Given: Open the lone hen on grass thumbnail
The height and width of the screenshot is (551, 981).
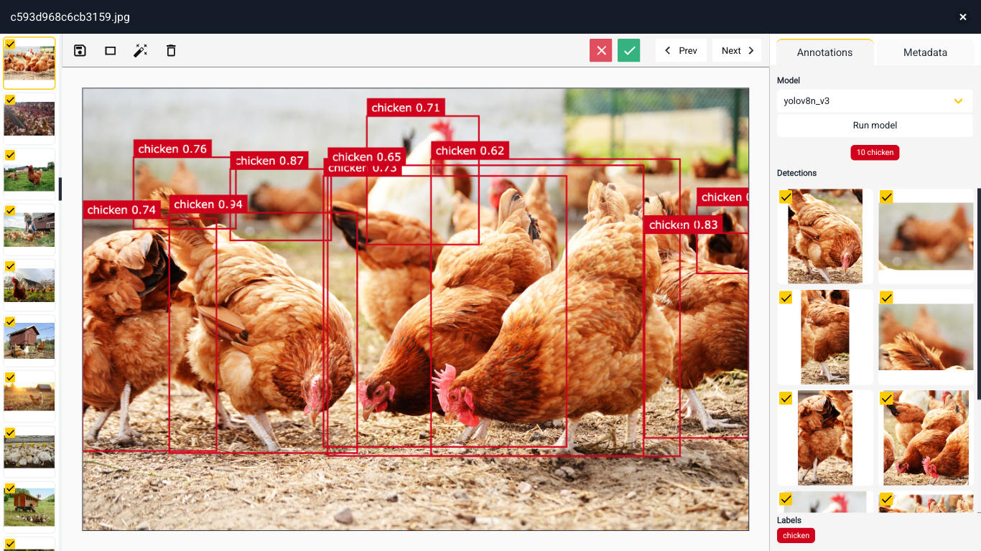Looking at the screenshot, I should click(x=29, y=174).
